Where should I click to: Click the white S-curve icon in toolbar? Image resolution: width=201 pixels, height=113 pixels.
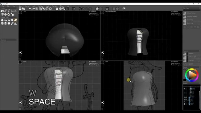click(80, 9)
